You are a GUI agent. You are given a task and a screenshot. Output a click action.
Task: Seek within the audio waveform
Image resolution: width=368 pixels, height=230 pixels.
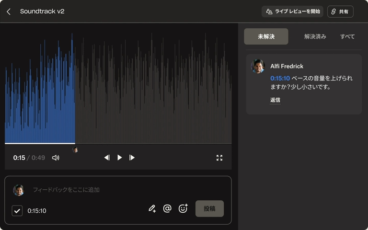(118, 88)
